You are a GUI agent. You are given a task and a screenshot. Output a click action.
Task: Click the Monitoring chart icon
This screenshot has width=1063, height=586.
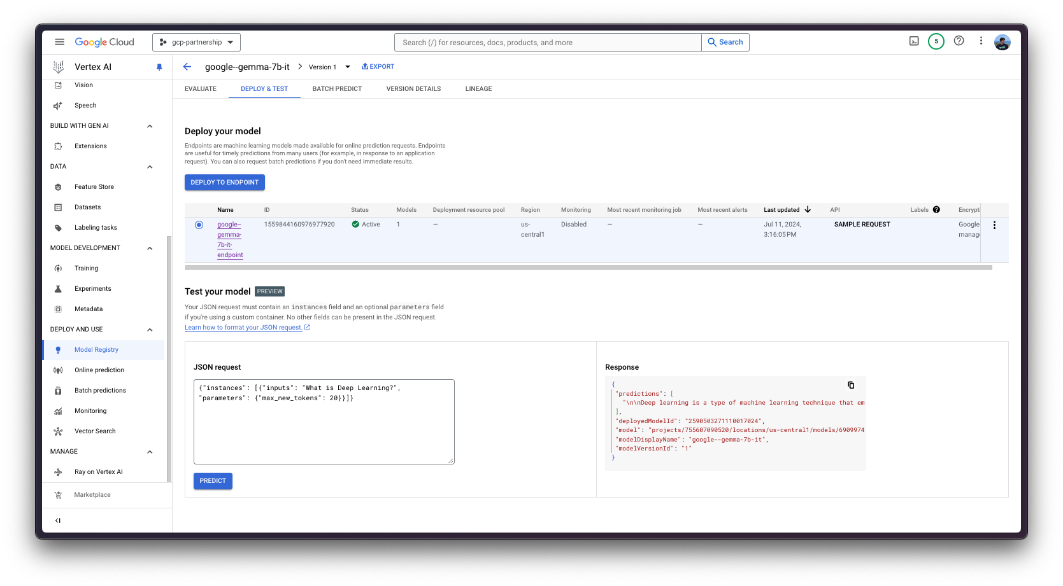[58, 411]
